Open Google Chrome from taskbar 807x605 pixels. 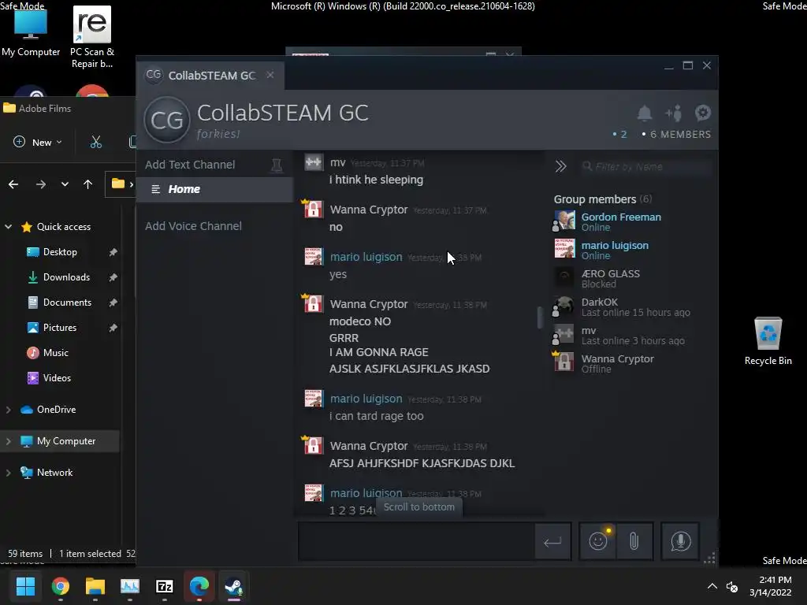(60, 586)
